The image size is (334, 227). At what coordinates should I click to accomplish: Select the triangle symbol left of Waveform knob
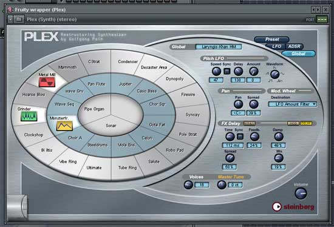click(x=267, y=74)
